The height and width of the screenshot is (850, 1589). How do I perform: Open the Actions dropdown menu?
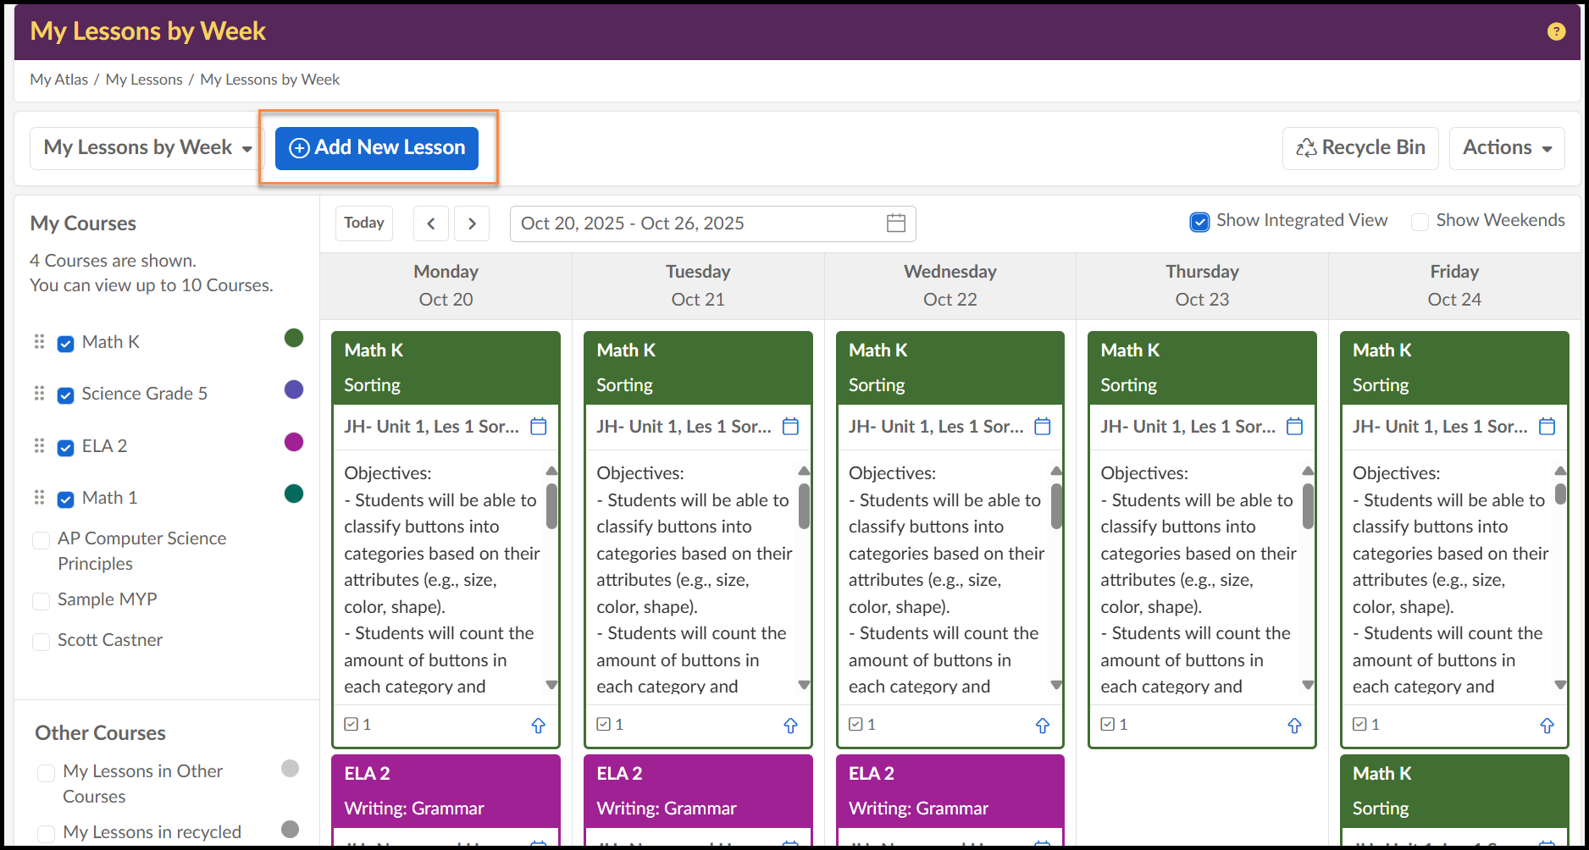[x=1506, y=148]
